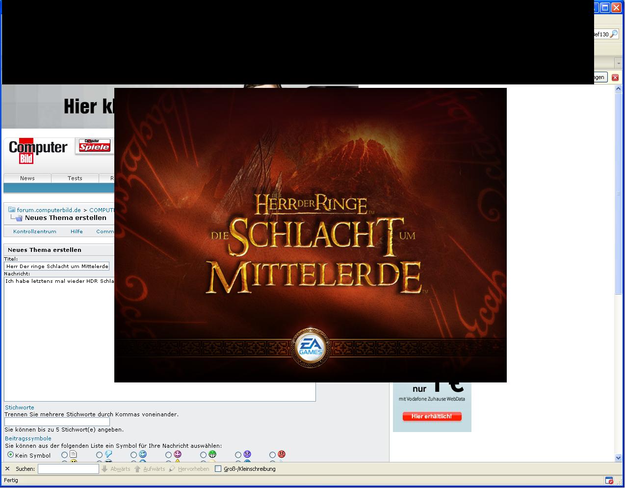Click the Hervorheben highlighter icon

click(172, 469)
